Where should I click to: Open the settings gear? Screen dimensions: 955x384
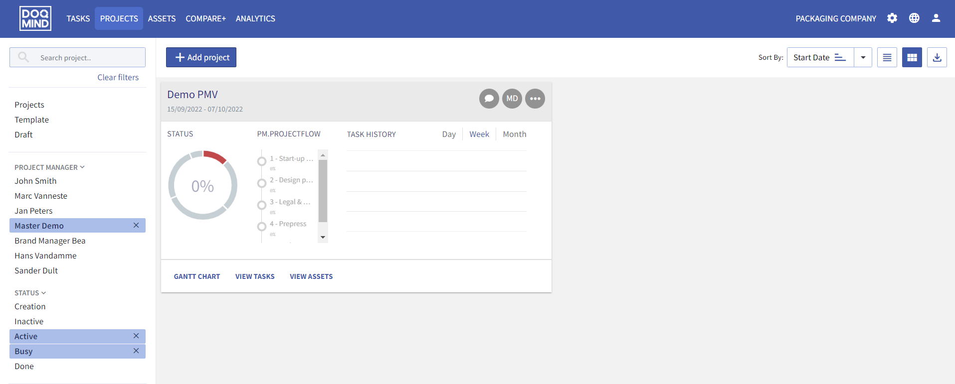point(892,18)
